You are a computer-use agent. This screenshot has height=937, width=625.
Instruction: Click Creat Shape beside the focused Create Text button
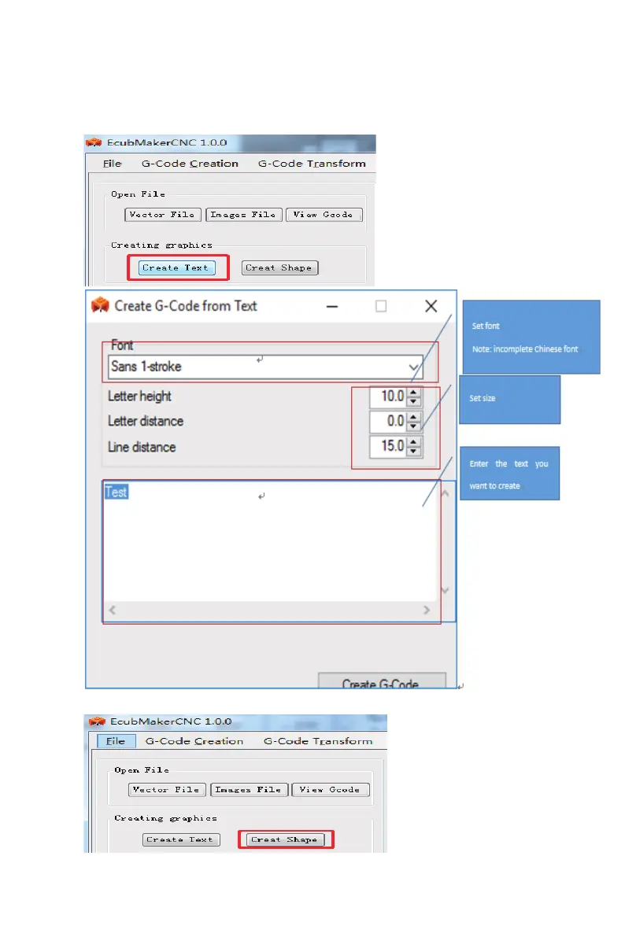point(279,267)
